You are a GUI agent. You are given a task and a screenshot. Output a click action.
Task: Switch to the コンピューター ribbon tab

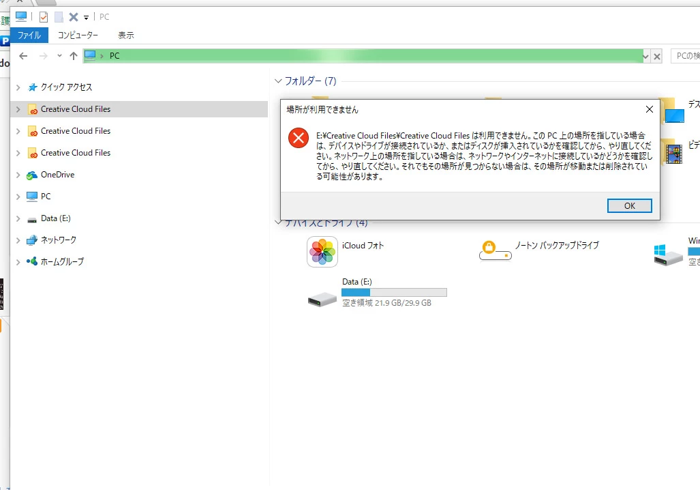point(78,35)
